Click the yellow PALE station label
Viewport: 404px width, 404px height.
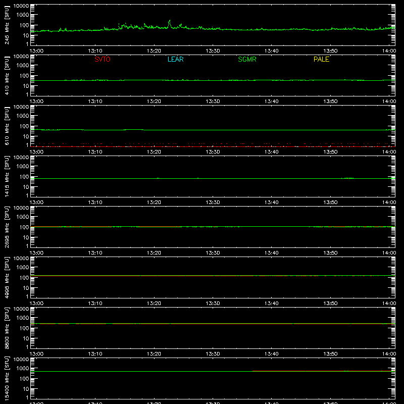click(321, 59)
